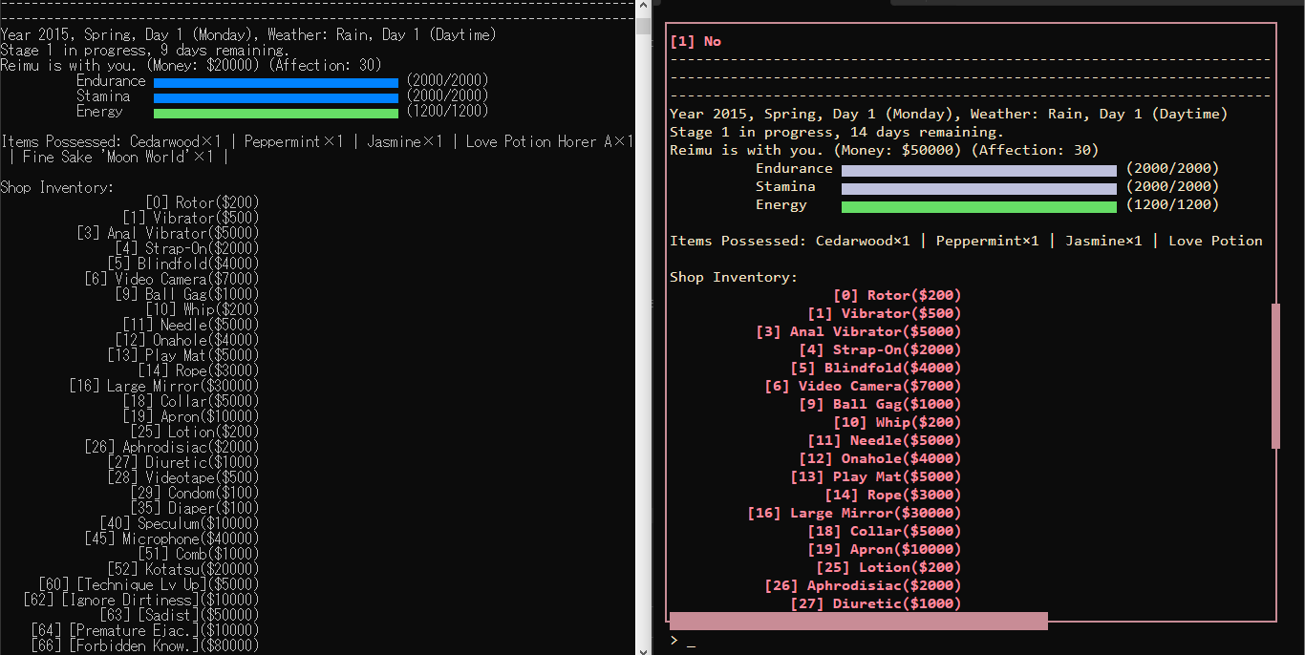Click 'Shop Inventory:' heading in white-text window

click(57, 187)
